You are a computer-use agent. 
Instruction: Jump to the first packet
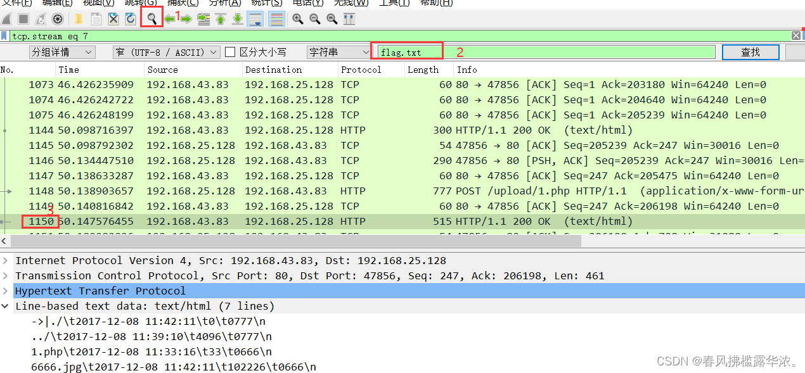(x=221, y=19)
